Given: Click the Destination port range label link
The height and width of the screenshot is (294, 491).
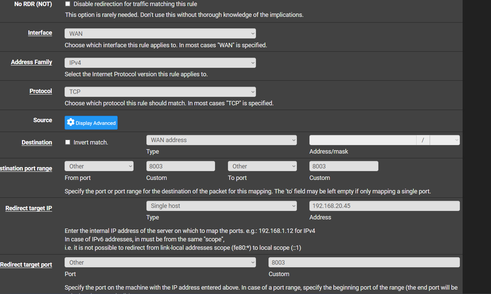Looking at the screenshot, I should (x=26, y=168).
